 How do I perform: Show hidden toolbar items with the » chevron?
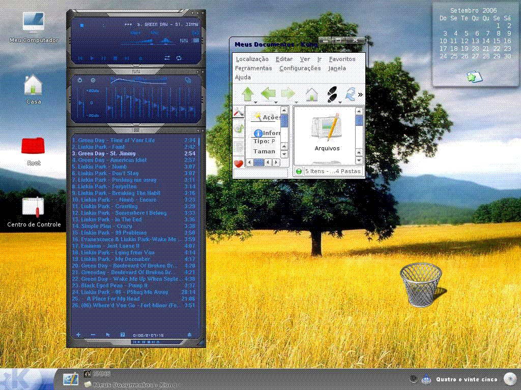pos(360,95)
